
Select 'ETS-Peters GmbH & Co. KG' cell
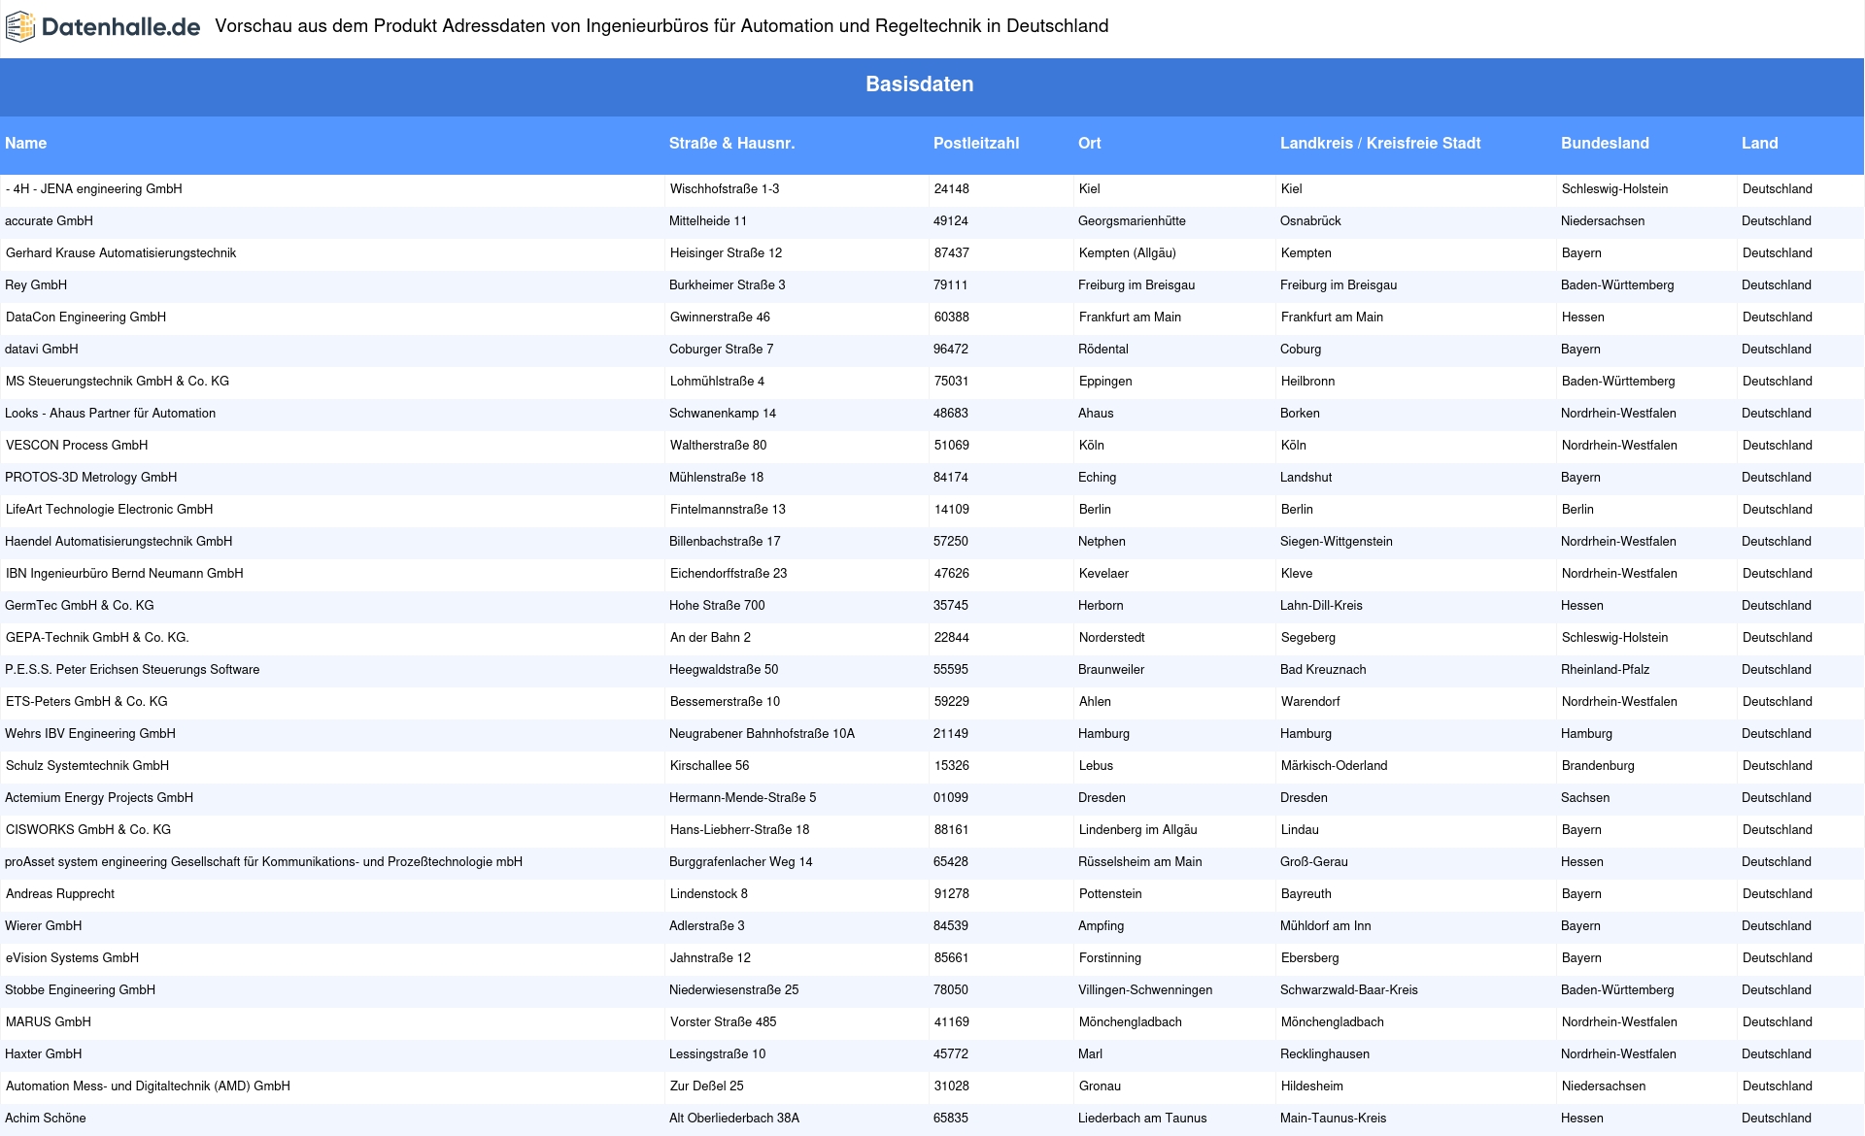(x=86, y=702)
